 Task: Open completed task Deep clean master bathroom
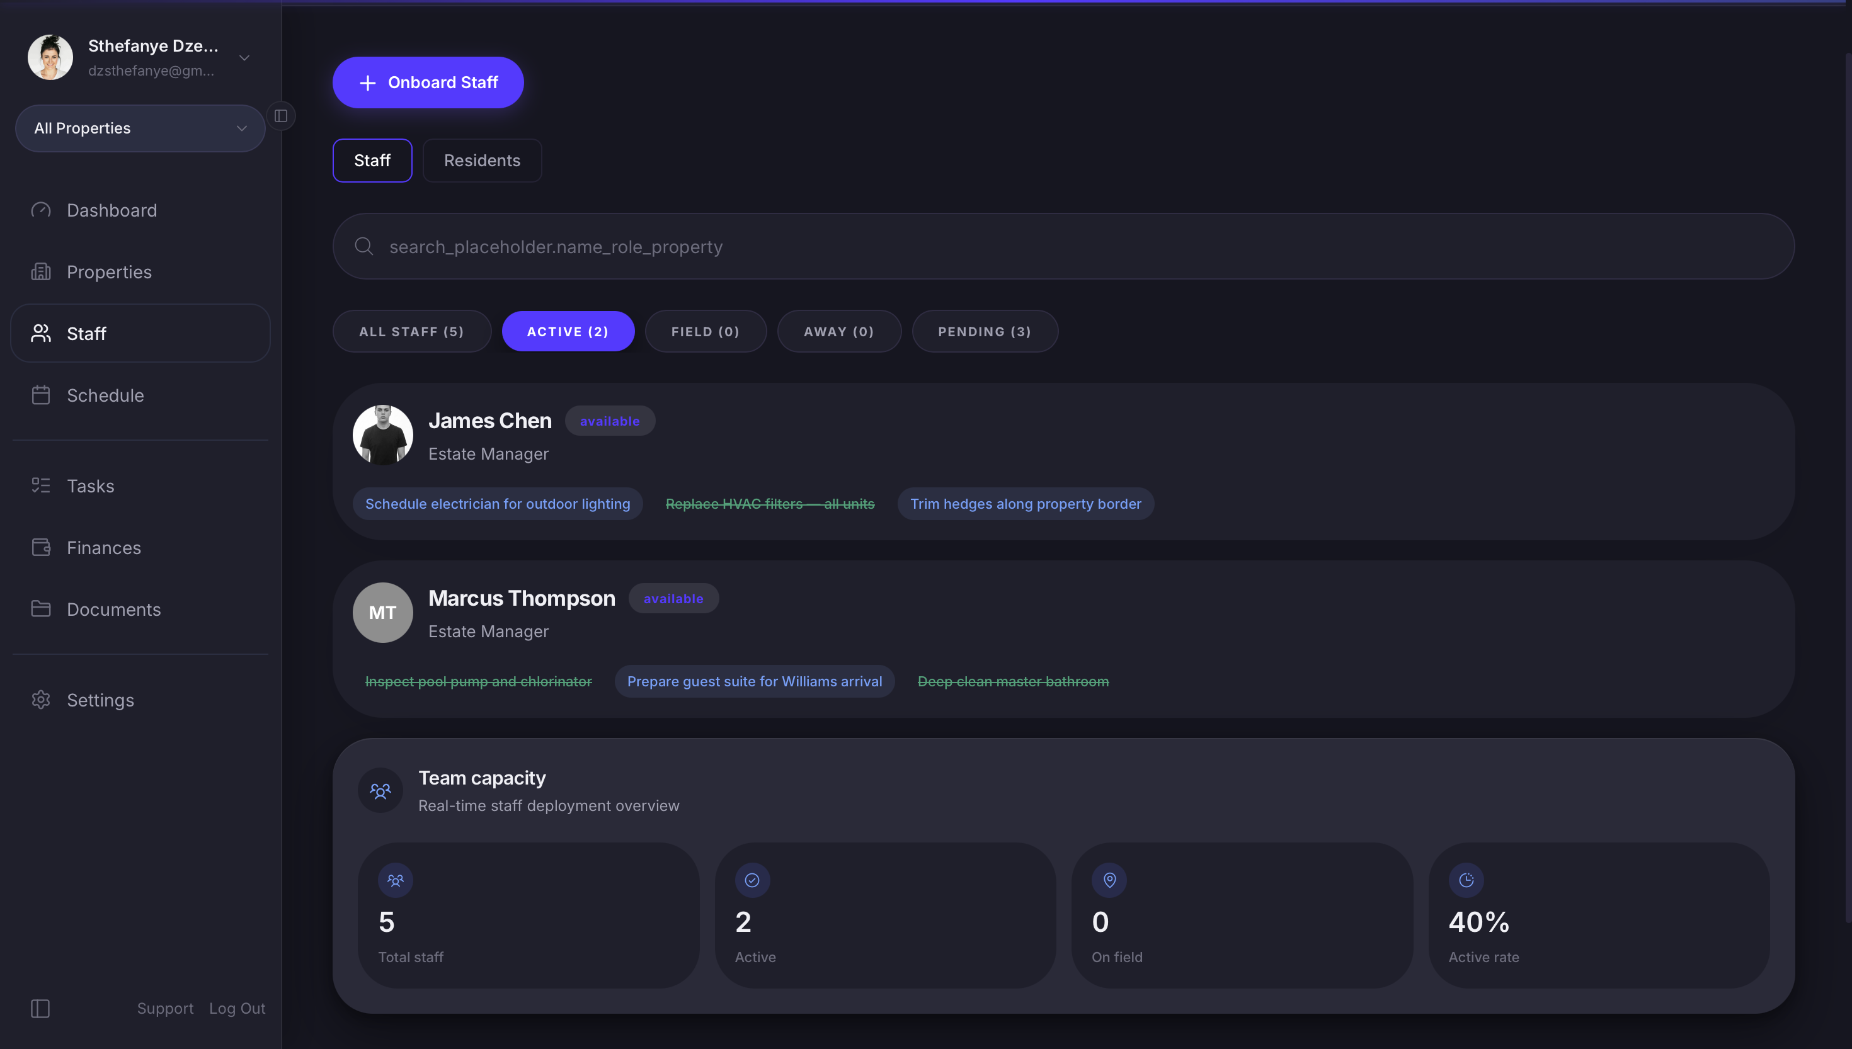1013,681
